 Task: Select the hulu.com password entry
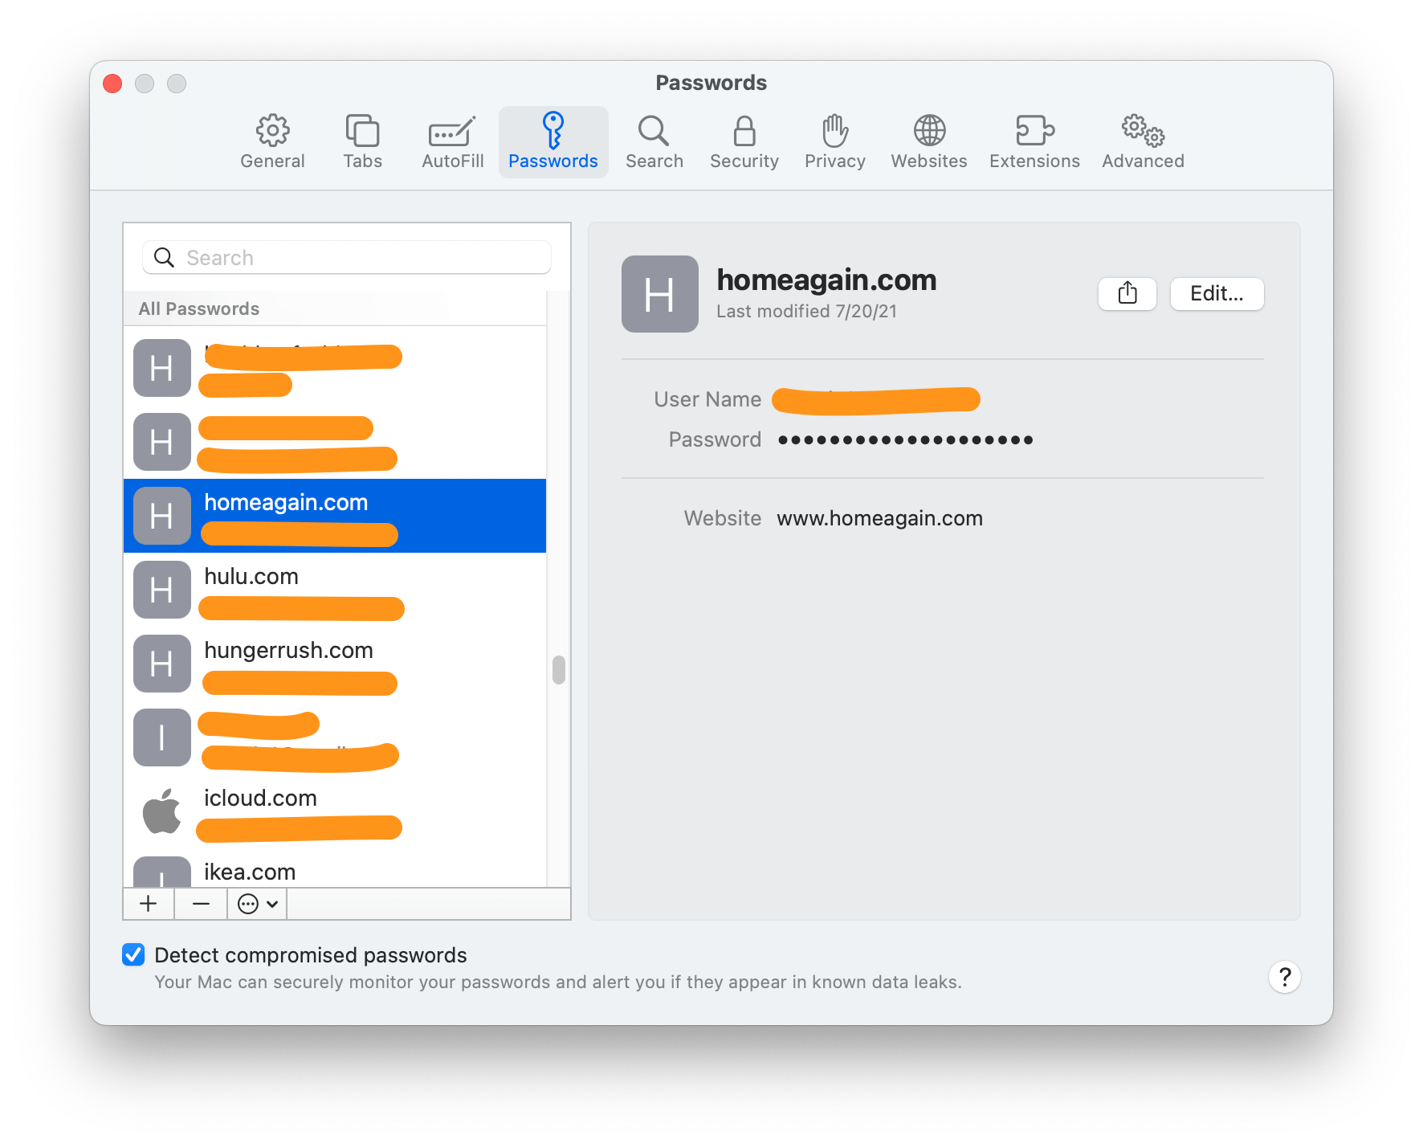click(335, 590)
